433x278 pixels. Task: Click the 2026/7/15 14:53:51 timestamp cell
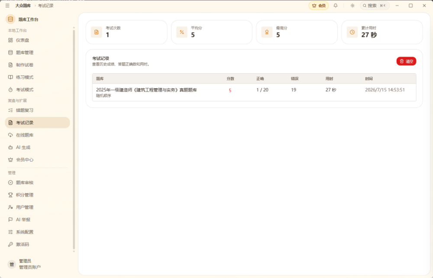pyautogui.click(x=385, y=90)
